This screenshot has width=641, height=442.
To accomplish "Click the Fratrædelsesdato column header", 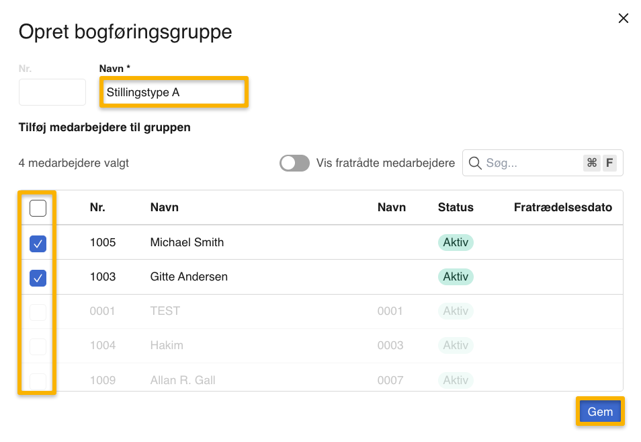I will pos(562,207).
